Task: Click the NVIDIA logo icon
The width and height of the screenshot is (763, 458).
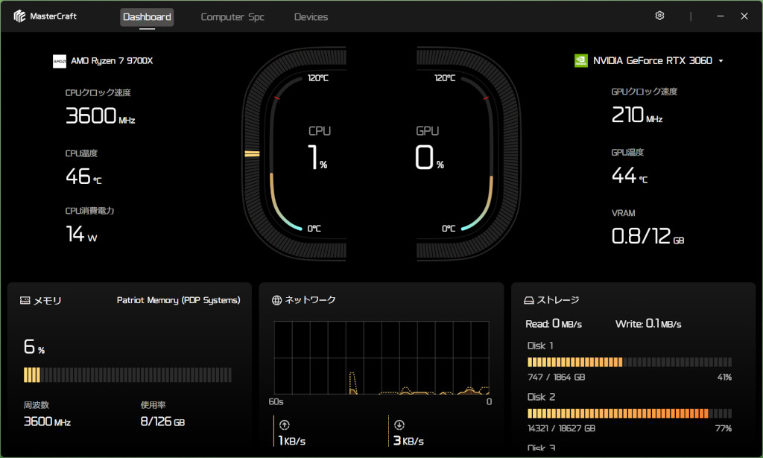Action: [581, 61]
